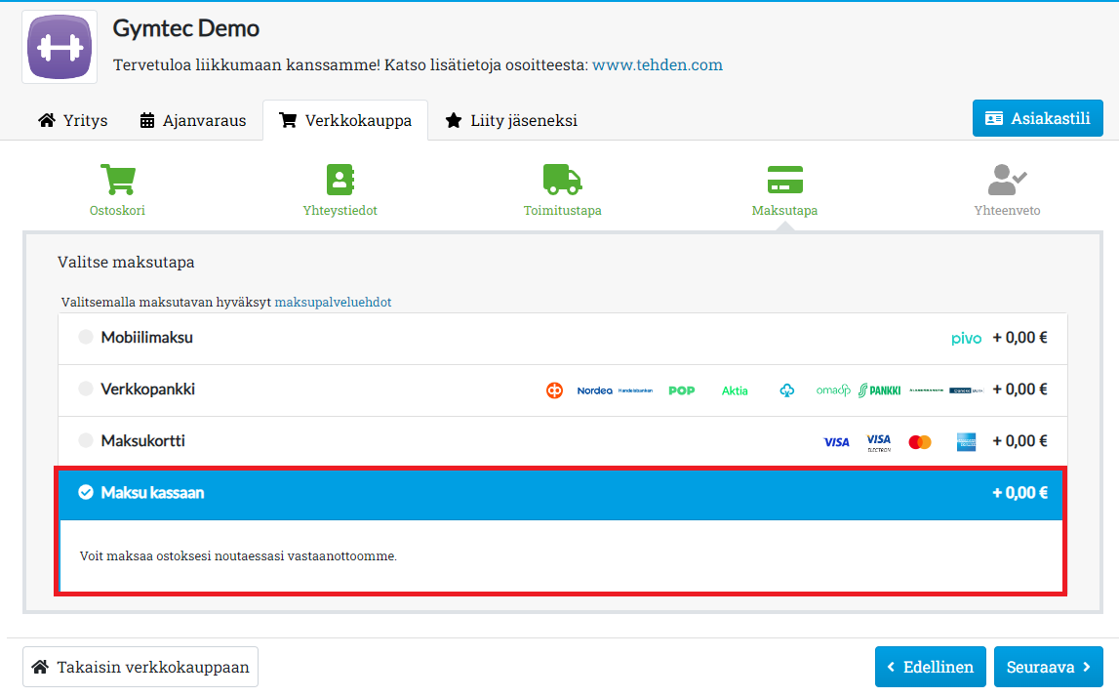Click the Mastercard logo
The image size is (1119, 697).
coord(919,442)
